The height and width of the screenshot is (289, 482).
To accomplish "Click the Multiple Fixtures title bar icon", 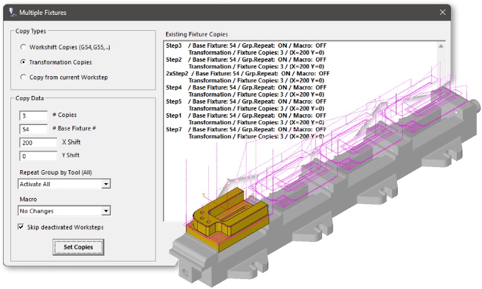I will (x=12, y=12).
